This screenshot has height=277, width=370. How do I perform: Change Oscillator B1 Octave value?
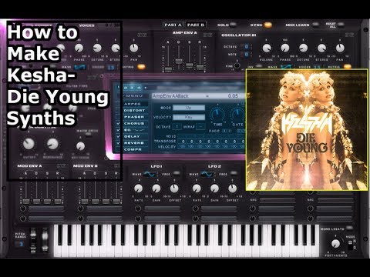click(246, 47)
